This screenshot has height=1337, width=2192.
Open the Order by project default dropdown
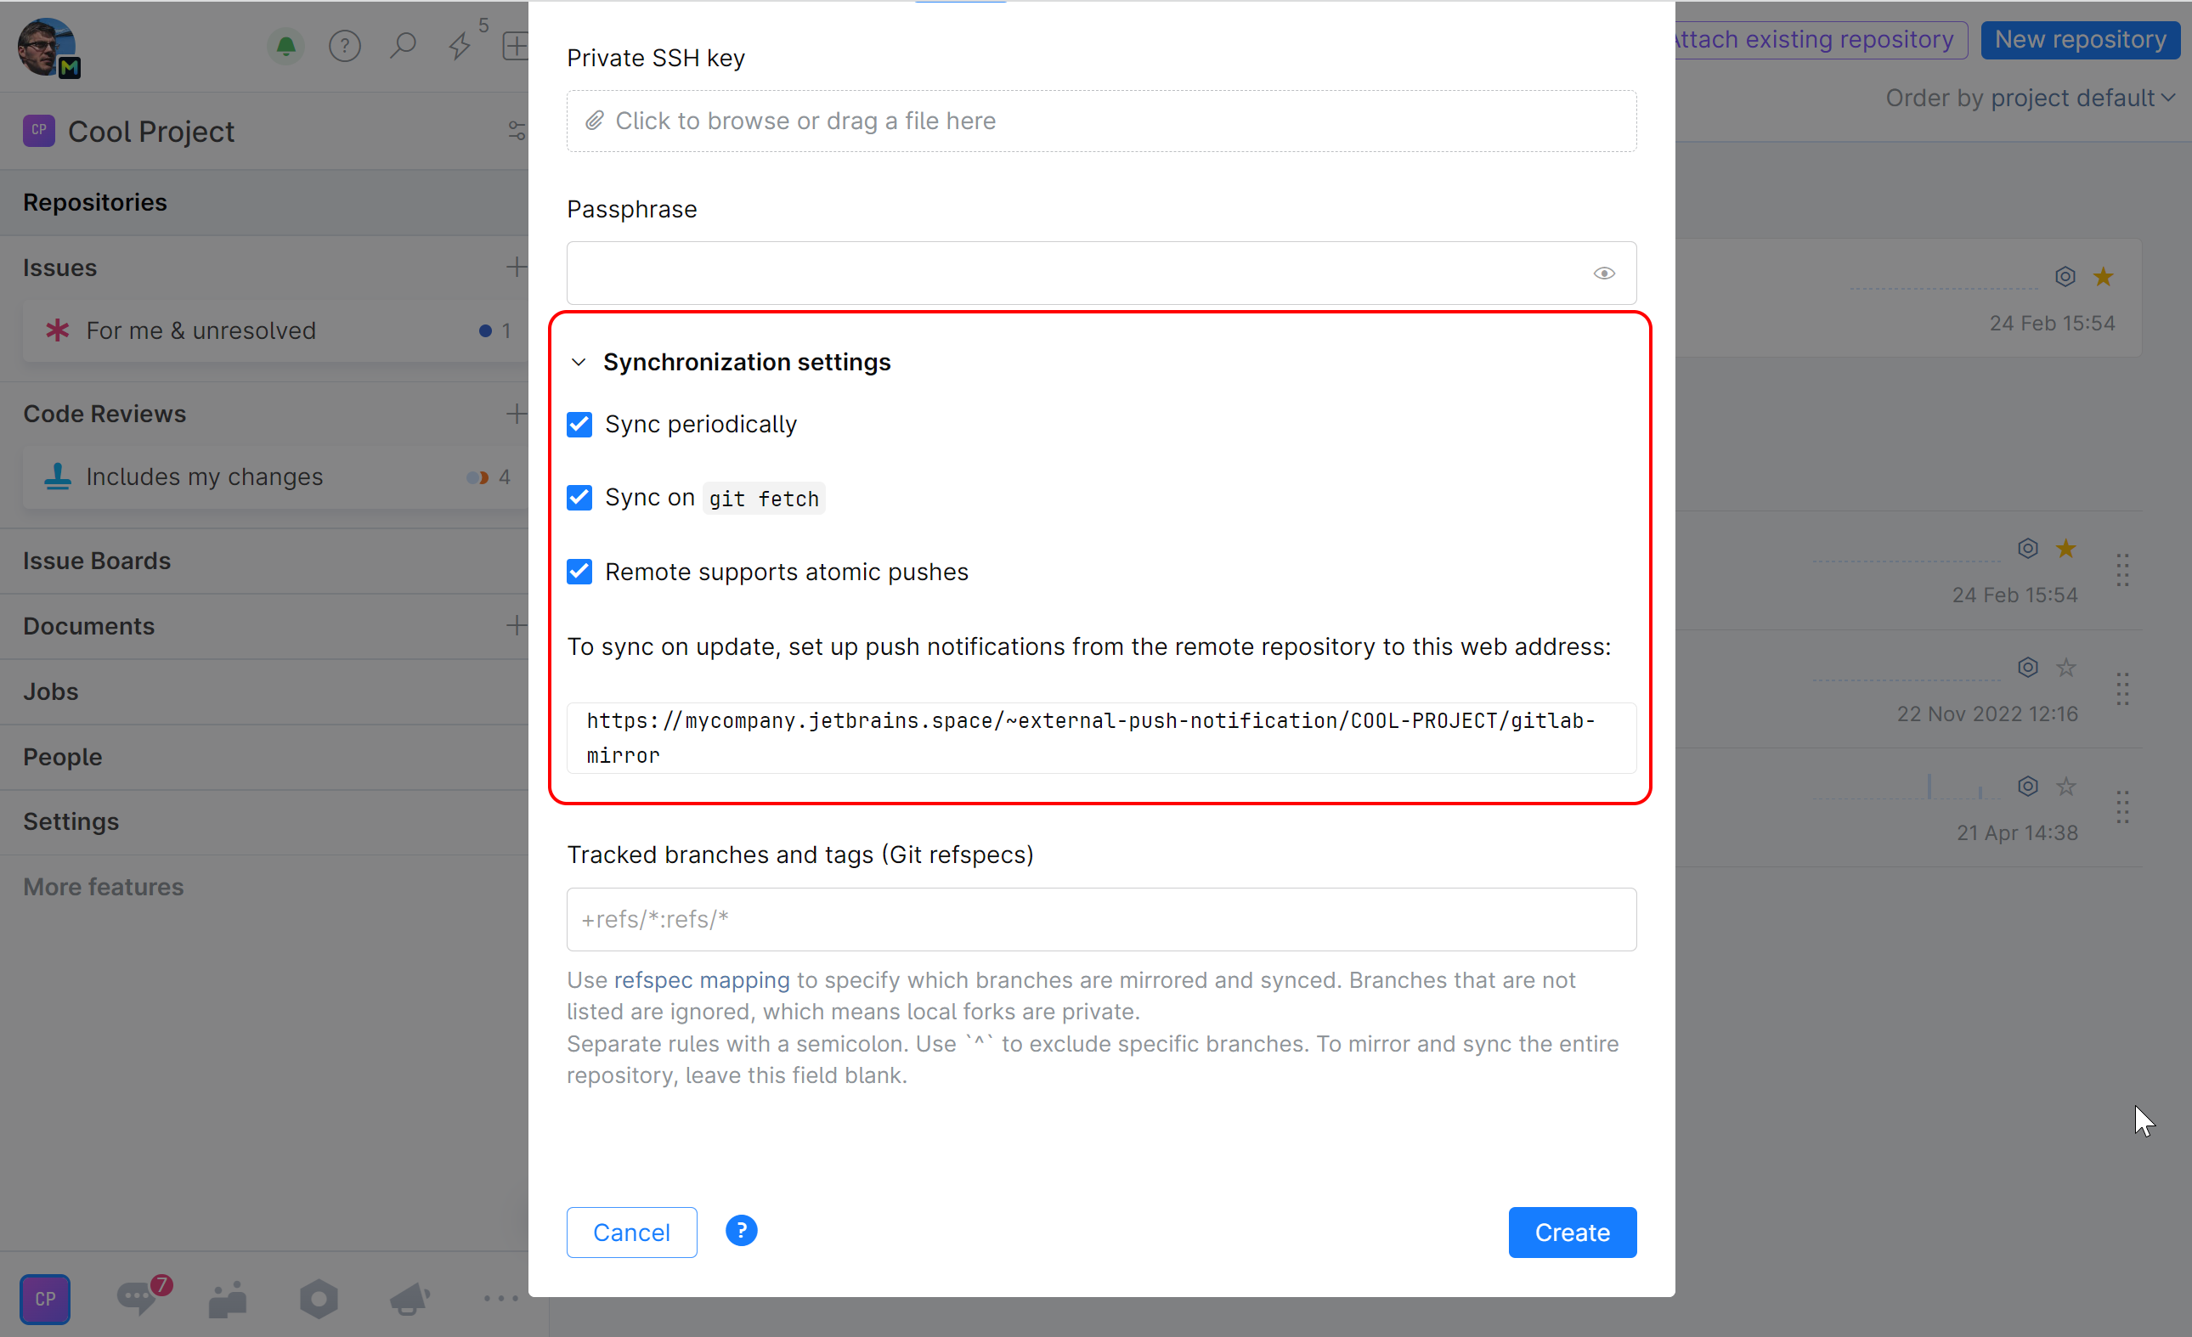coord(2029,98)
